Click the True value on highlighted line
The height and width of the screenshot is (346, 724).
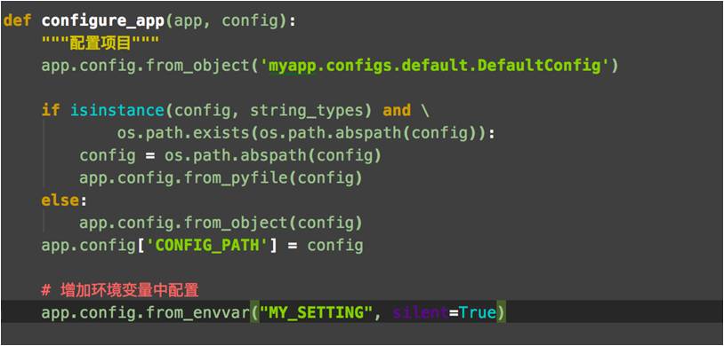pos(477,313)
